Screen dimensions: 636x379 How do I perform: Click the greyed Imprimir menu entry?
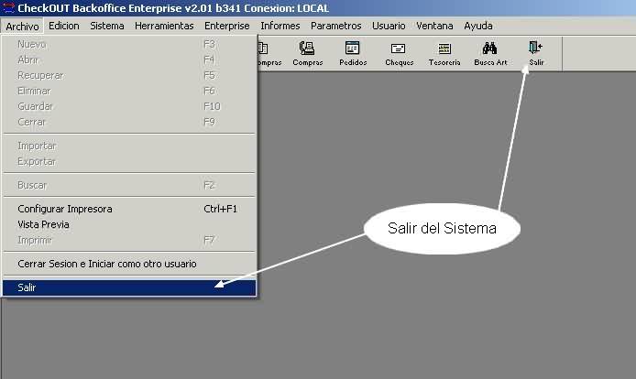[129, 241]
